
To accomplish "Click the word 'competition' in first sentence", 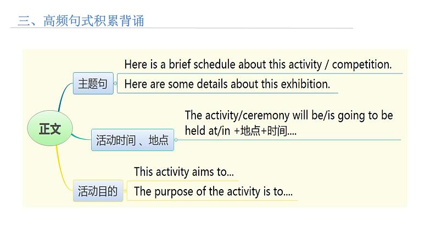I will (x=362, y=65).
